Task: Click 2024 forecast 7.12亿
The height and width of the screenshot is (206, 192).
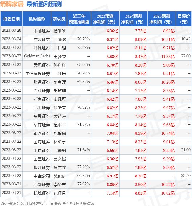Action: 141,91
